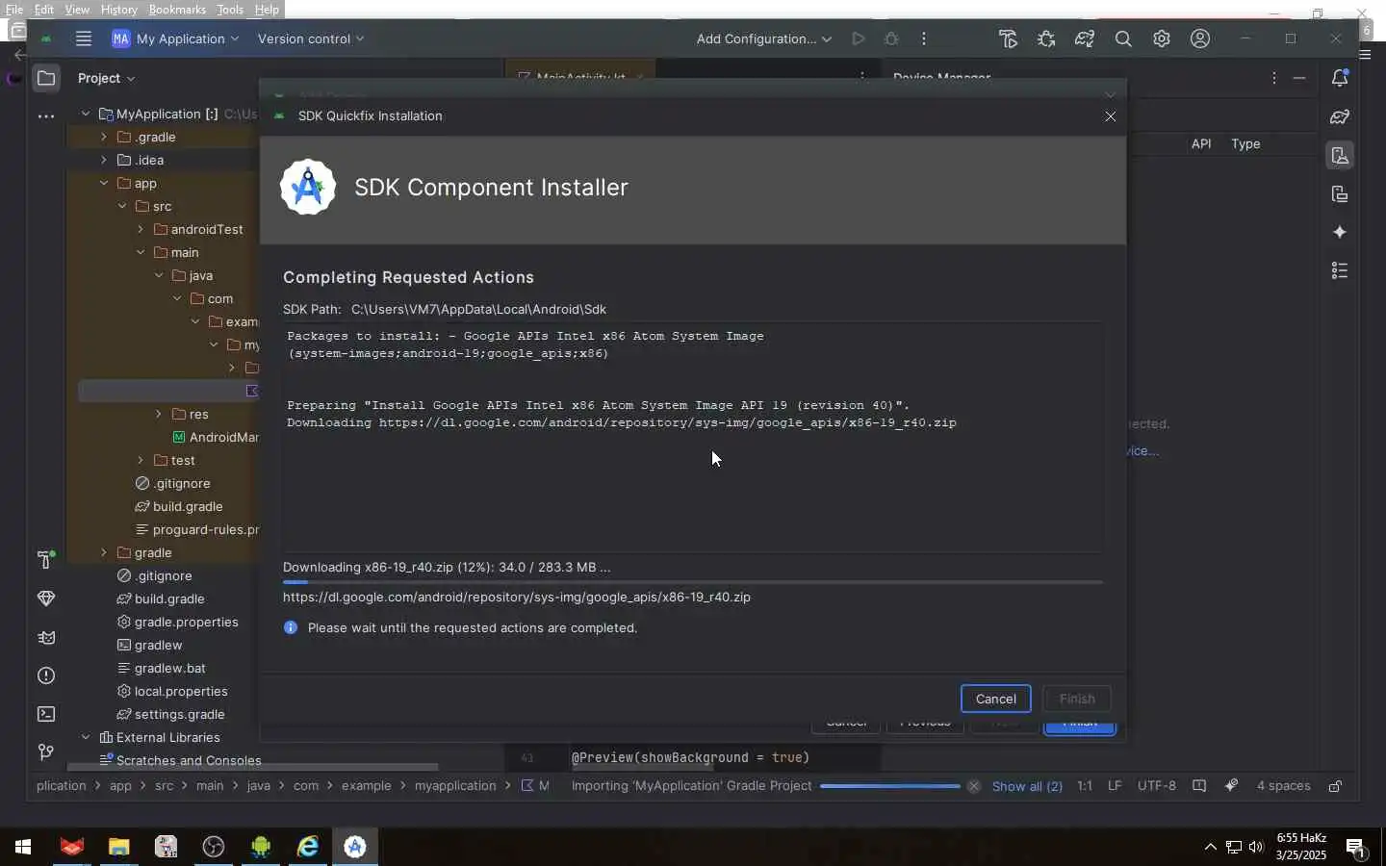Open Problems warning icon
Viewport: 1386px width, 866px height.
[x=46, y=675]
